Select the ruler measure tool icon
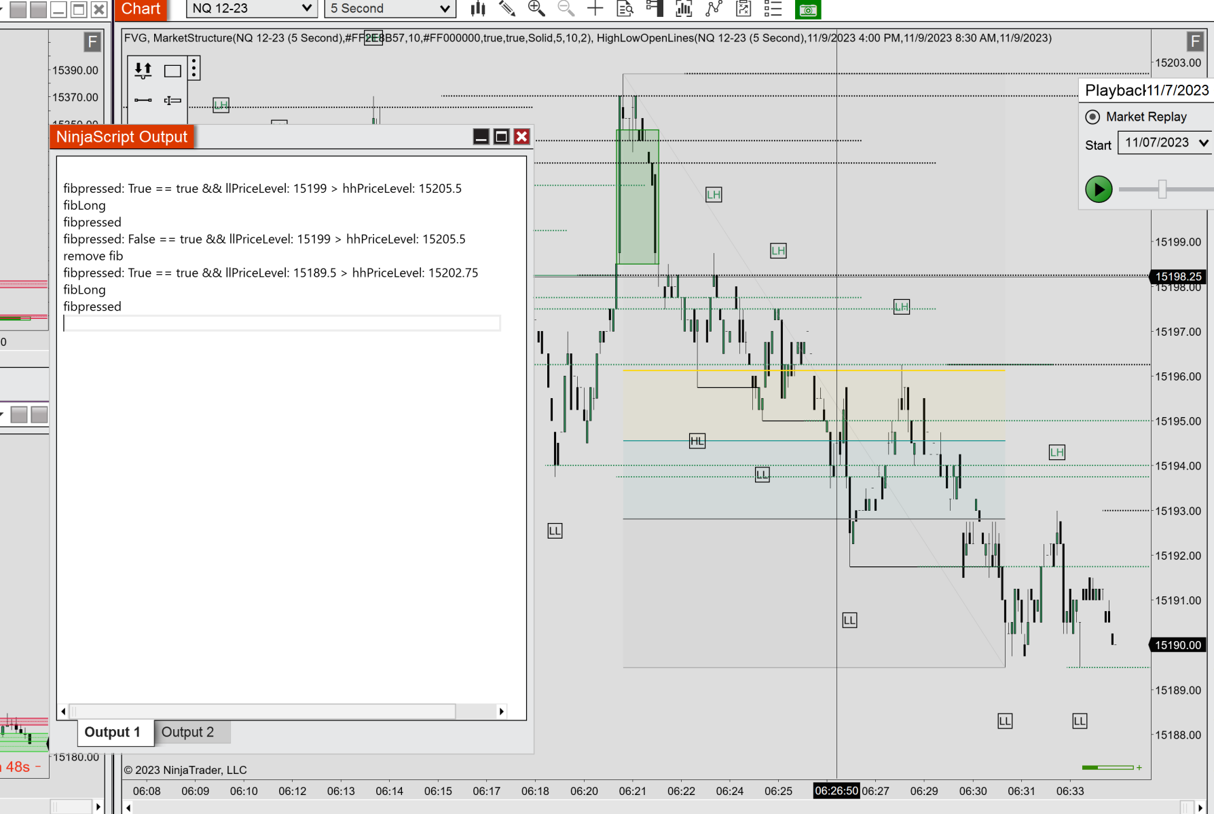Viewport: 1214px width, 814px height. click(x=172, y=100)
